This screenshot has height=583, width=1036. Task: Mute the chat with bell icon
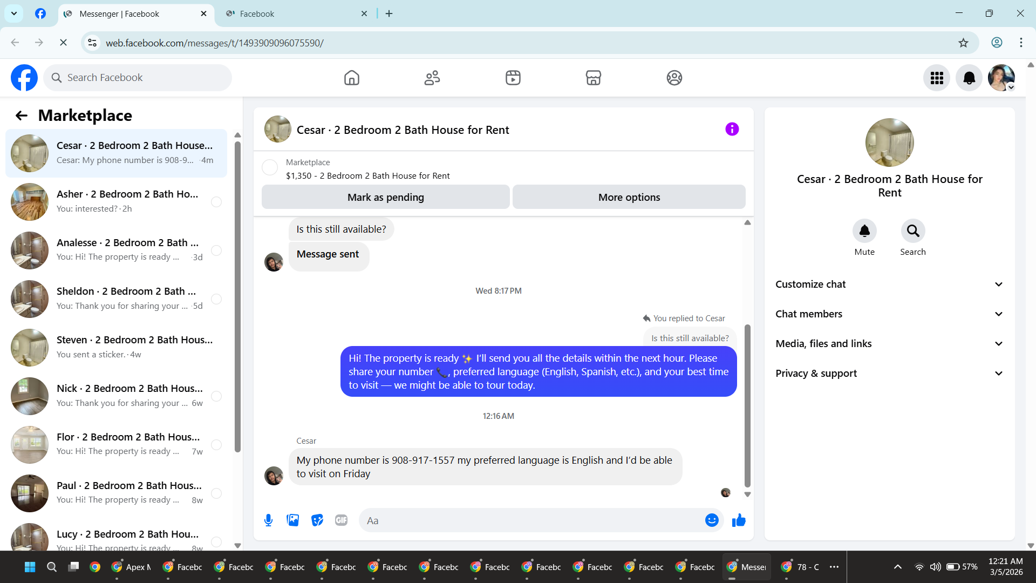click(864, 231)
